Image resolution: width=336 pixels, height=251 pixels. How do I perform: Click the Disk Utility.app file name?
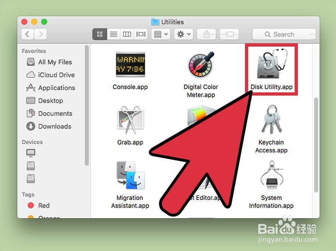[x=271, y=87]
